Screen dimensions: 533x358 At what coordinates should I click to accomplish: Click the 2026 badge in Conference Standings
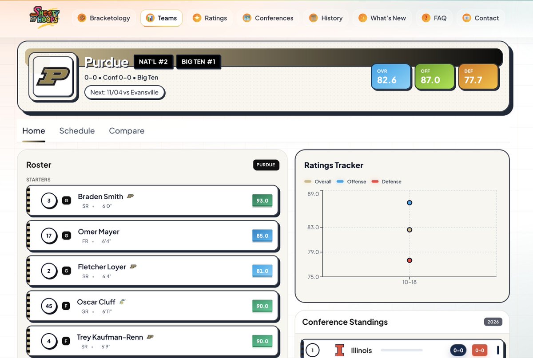point(493,322)
